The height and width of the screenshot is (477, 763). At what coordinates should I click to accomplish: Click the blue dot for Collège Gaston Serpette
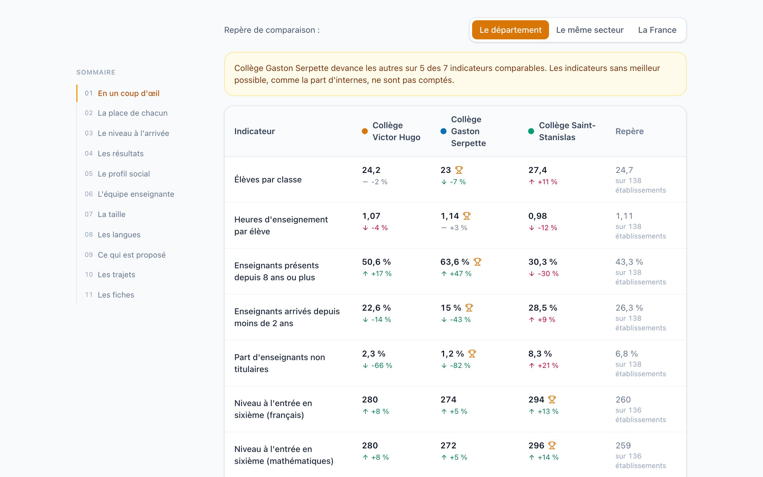(x=443, y=131)
